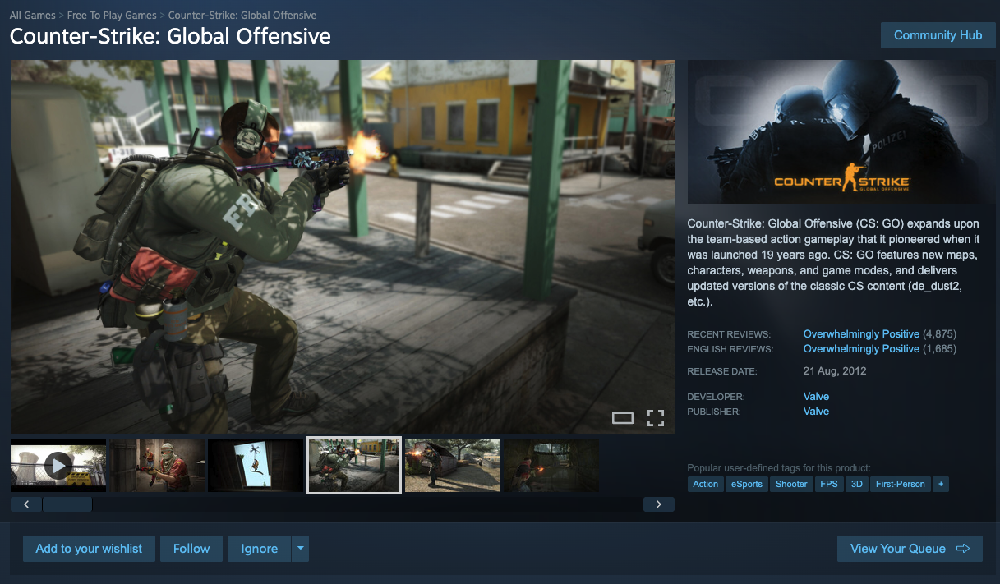Go to Counter-Strike: Global Offensive breadcrumb
The height and width of the screenshot is (584, 1000).
242,16
